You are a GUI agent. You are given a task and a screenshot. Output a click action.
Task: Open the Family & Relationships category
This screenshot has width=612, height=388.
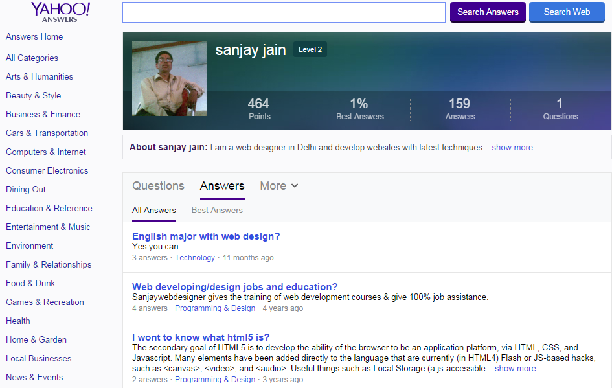click(x=49, y=265)
